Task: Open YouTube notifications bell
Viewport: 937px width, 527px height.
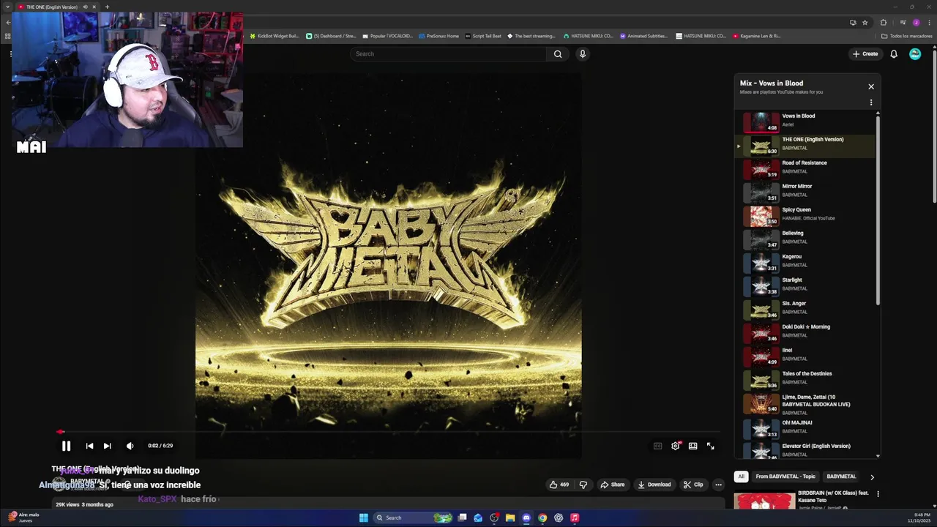Action: [894, 53]
